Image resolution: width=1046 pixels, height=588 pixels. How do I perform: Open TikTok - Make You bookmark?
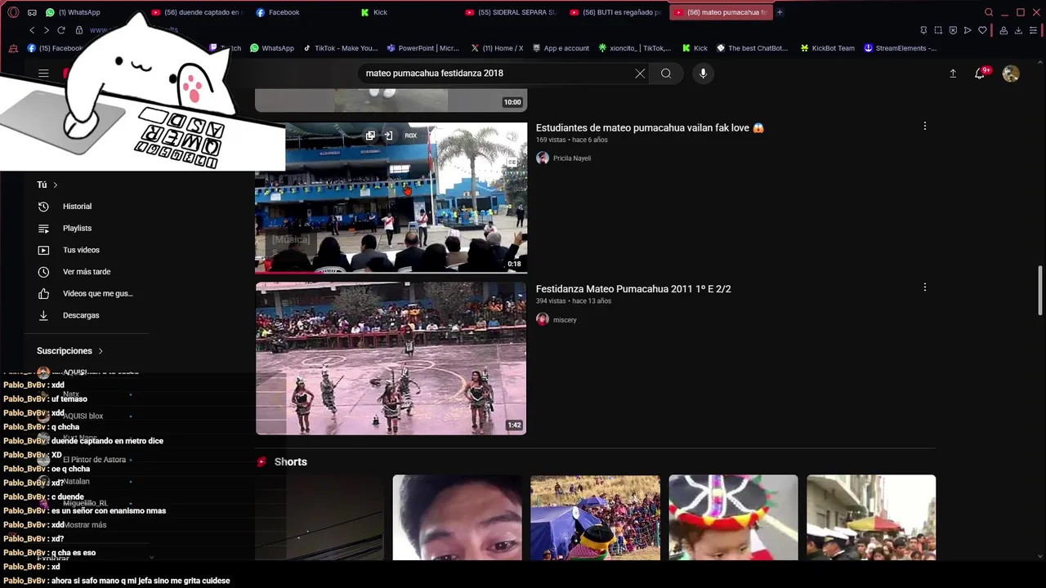340,48
